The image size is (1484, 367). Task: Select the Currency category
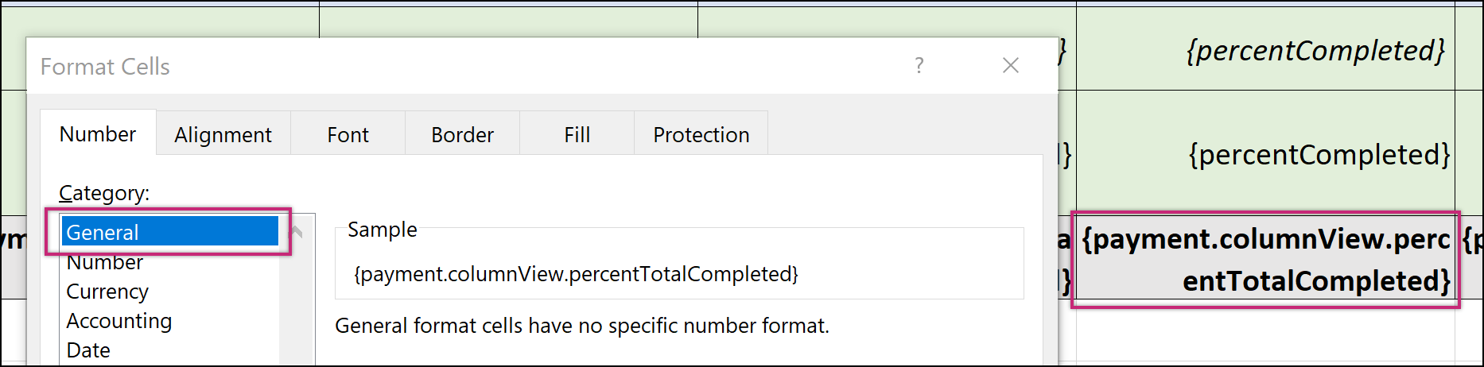click(x=107, y=292)
